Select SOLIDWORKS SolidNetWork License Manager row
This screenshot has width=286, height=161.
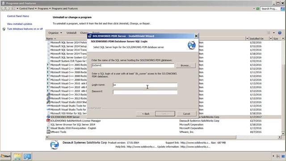click(76, 121)
